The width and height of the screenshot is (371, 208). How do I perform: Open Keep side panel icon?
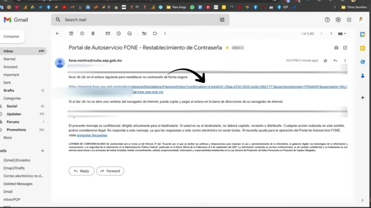(362, 48)
